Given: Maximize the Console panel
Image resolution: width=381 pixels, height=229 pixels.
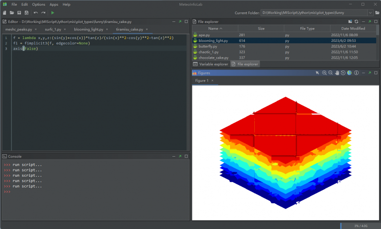Looking at the screenshot, I should (x=186, y=156).
